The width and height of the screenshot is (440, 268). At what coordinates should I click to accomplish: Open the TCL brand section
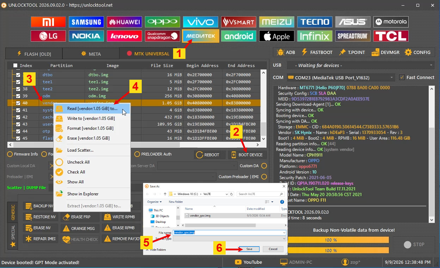391,36
